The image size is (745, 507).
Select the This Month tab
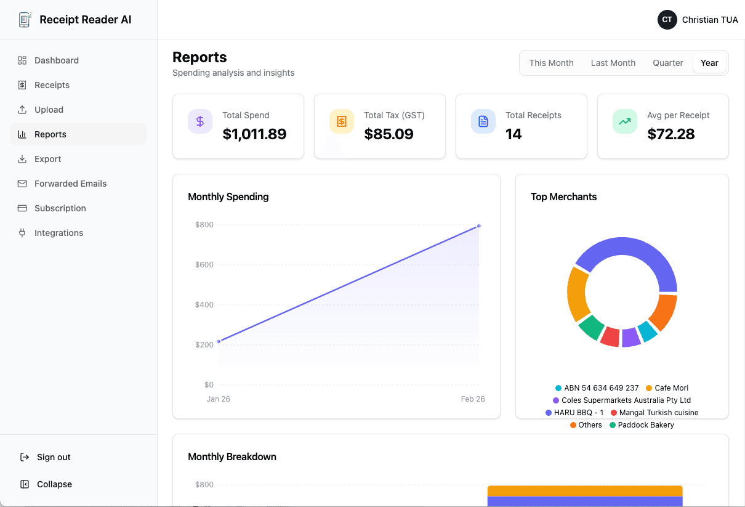[x=551, y=62]
